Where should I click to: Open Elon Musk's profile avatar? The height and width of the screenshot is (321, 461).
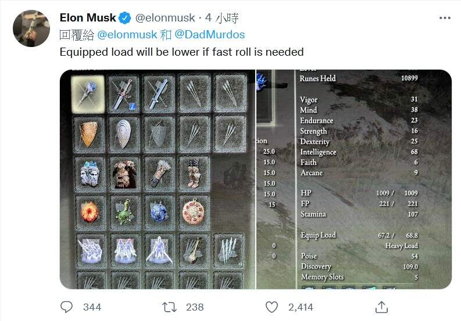click(31, 28)
